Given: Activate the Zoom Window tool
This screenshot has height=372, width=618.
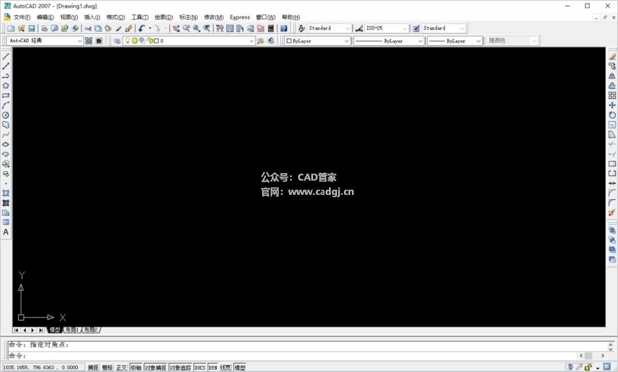Looking at the screenshot, I should [x=197, y=29].
